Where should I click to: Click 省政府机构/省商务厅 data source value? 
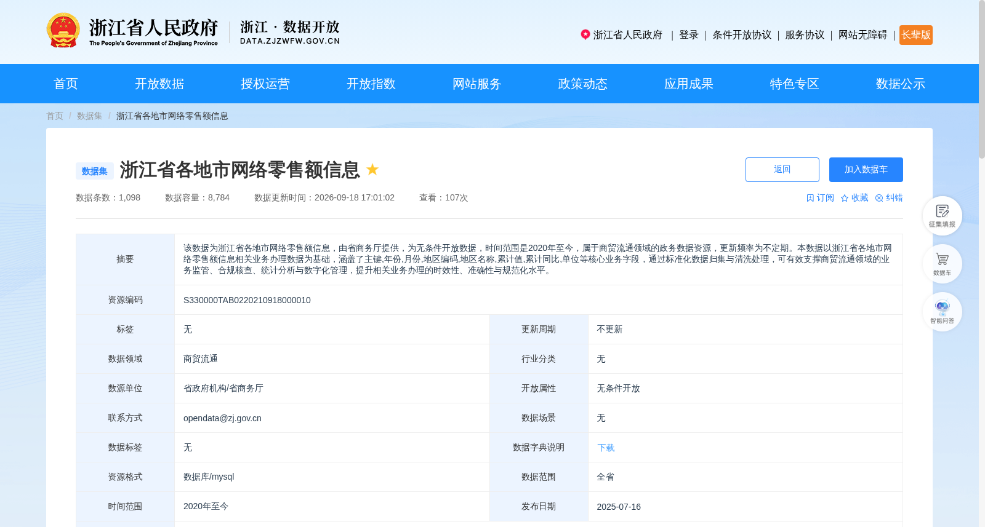click(x=223, y=389)
